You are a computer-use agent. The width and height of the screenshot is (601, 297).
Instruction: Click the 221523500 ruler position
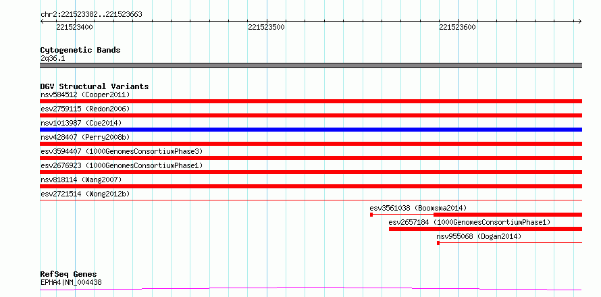click(x=266, y=27)
